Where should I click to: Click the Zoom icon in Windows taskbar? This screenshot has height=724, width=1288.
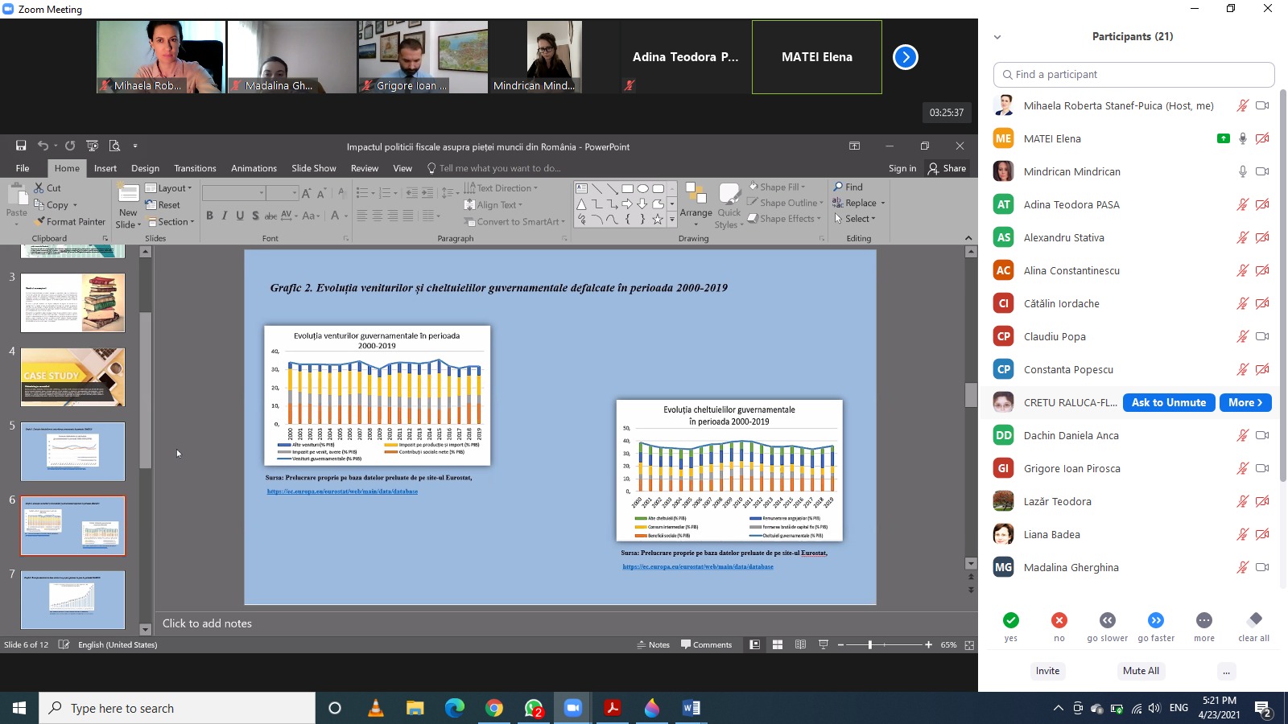point(573,708)
